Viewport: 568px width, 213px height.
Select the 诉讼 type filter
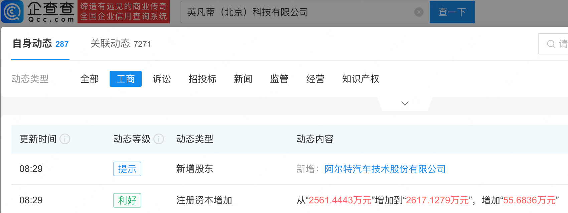tap(162, 79)
